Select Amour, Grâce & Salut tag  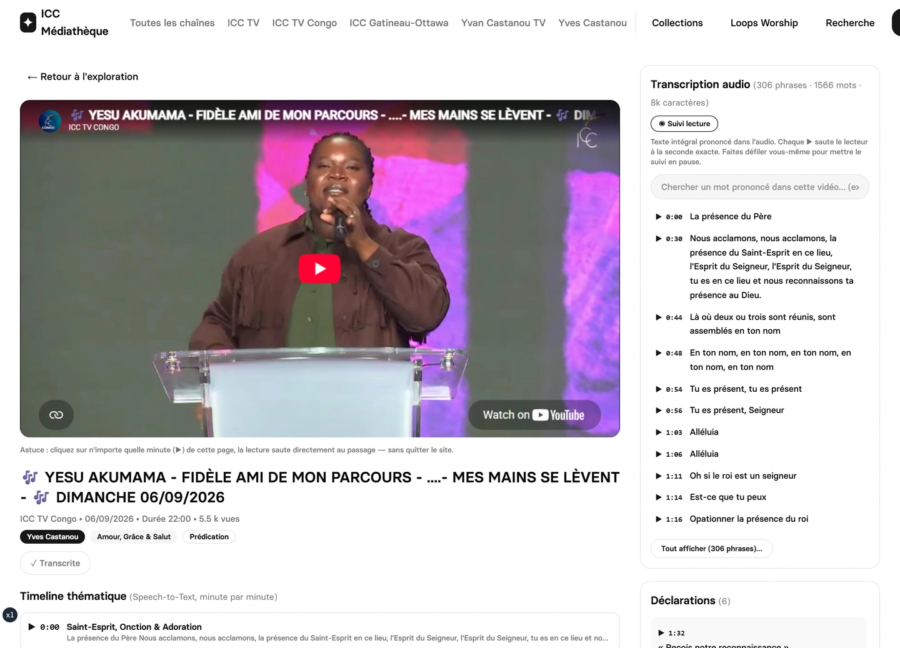click(134, 537)
